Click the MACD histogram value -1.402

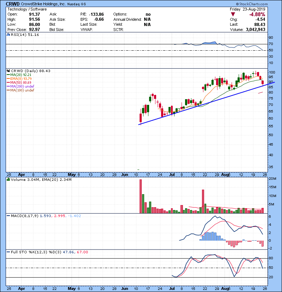[74, 216]
